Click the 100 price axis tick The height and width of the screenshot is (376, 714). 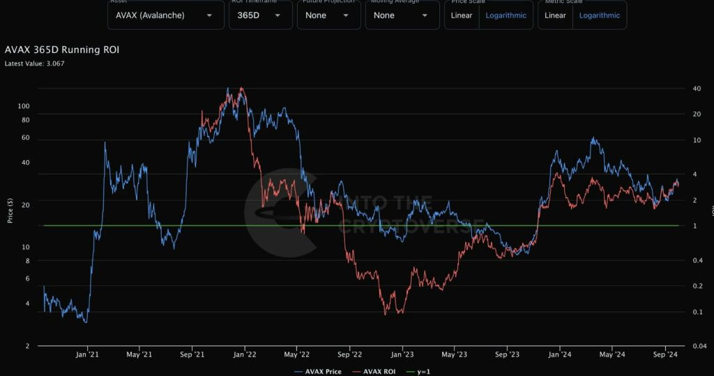(x=24, y=106)
